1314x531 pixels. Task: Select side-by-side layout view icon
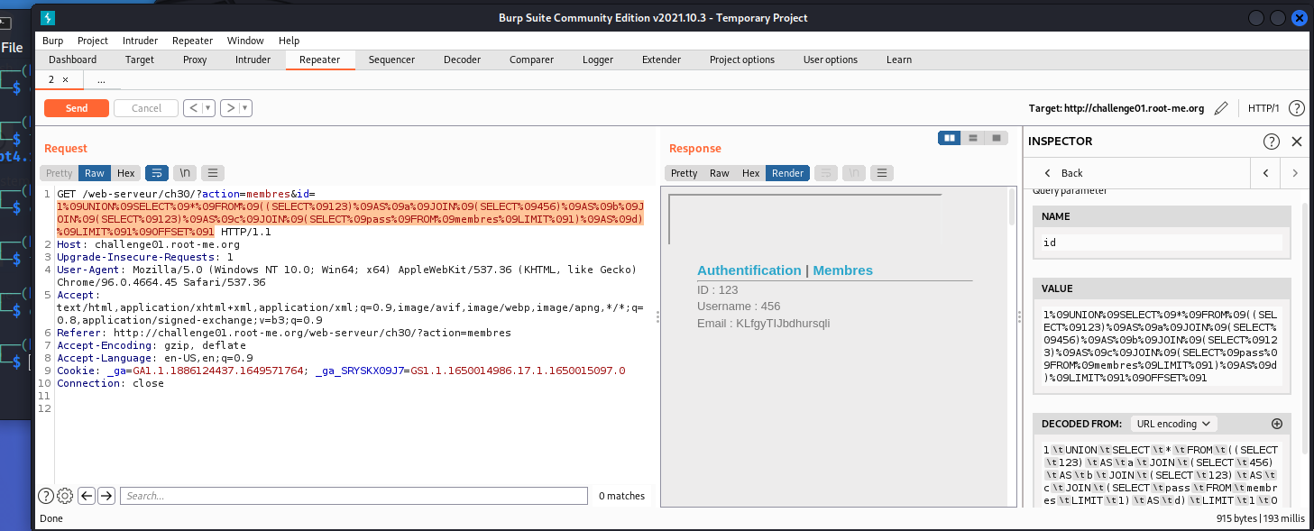pos(949,138)
